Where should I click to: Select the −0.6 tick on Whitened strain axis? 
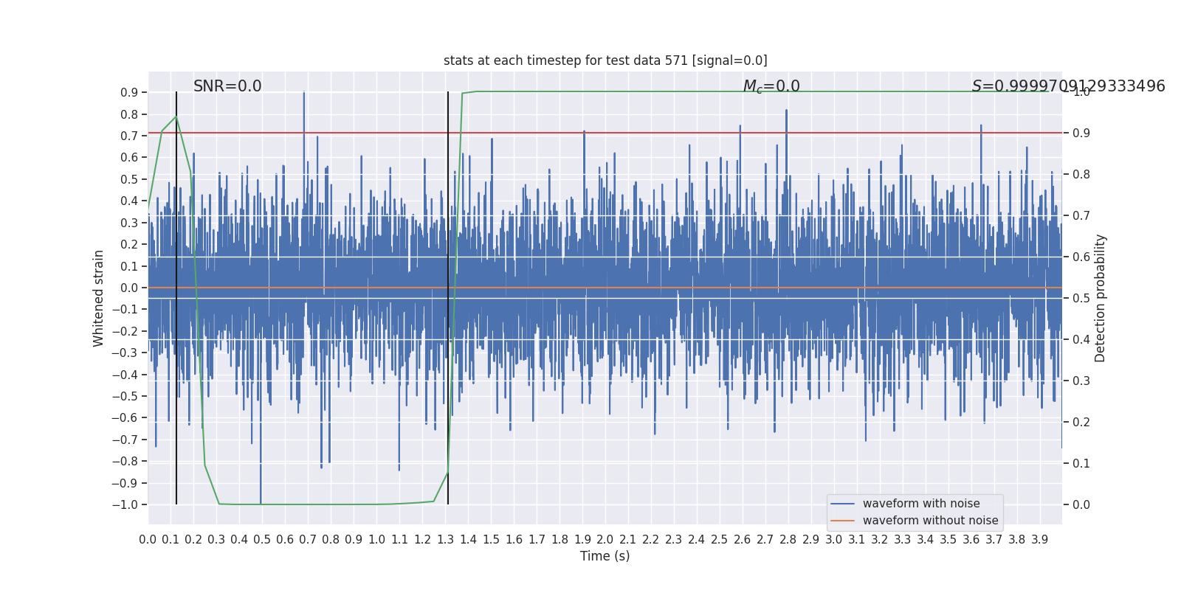coord(125,418)
